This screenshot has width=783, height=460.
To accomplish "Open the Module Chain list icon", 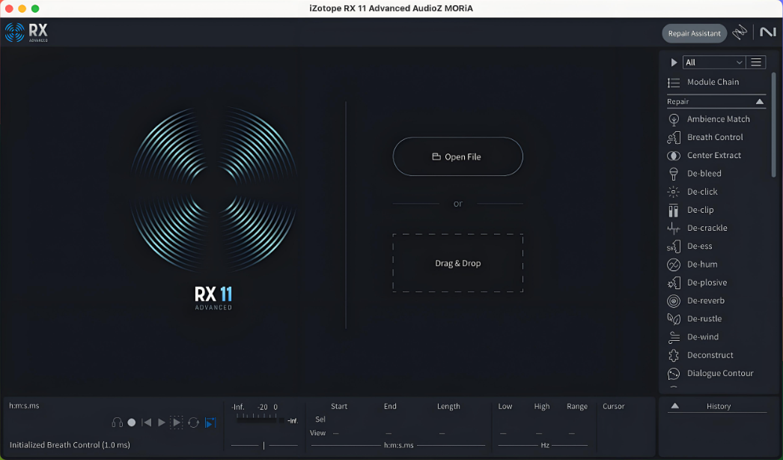I will tap(674, 82).
